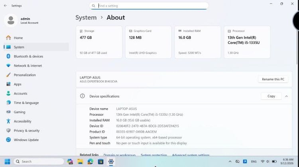
Task: Open the Domain or workgroup link
Action: [x=119, y=155]
